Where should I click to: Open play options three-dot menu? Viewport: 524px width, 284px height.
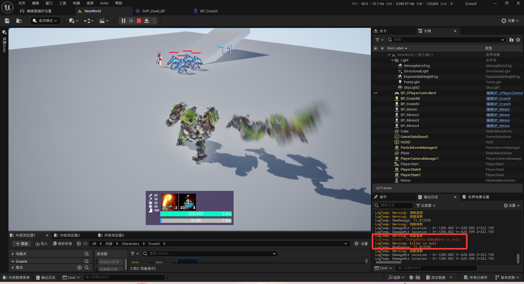(x=154, y=21)
